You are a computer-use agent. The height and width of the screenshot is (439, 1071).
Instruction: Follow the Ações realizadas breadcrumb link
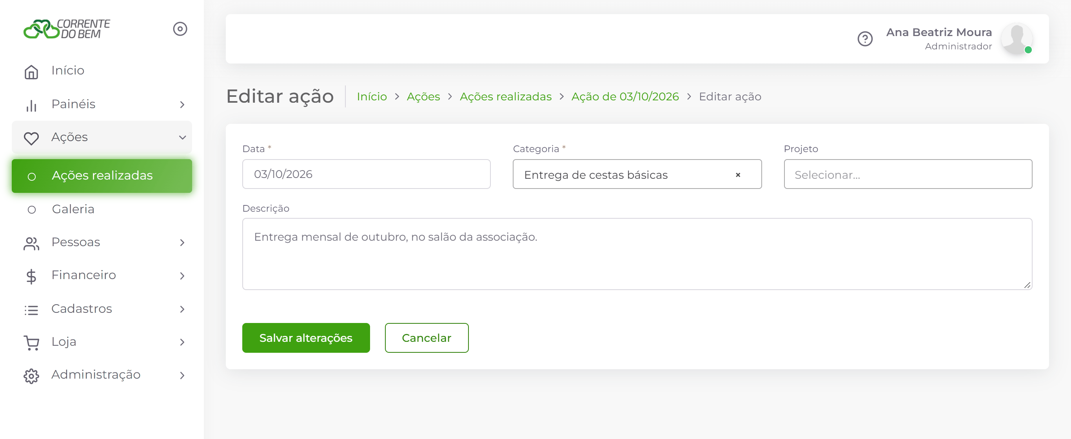[x=506, y=96]
